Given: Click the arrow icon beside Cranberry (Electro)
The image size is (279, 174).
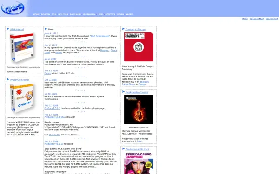Looking at the screenshot, I should (123, 29).
